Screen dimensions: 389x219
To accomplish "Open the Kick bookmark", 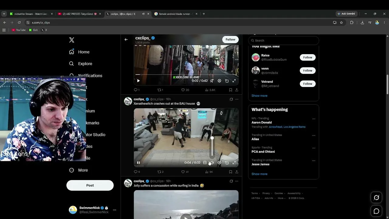I will click(33, 30).
